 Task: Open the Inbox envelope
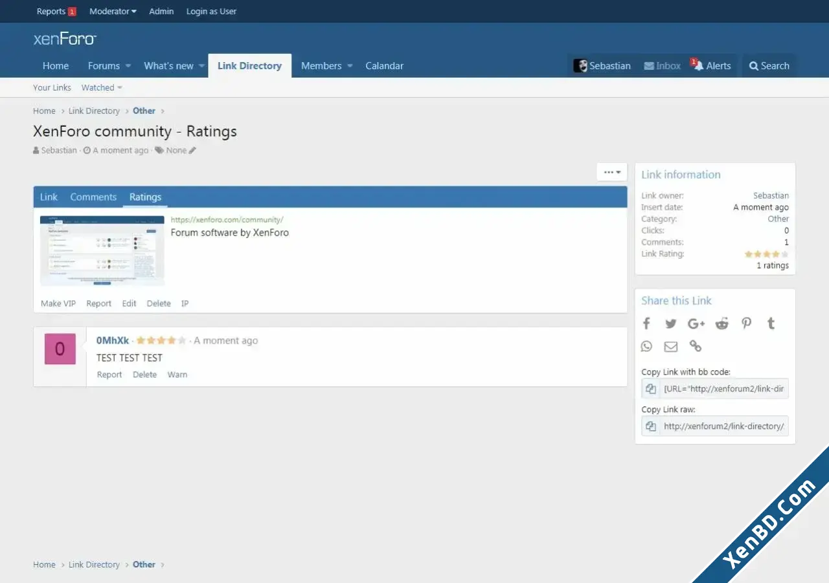tap(662, 66)
